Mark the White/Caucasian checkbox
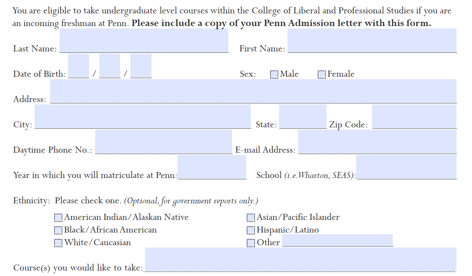This screenshot has height=276, width=472. (x=58, y=243)
